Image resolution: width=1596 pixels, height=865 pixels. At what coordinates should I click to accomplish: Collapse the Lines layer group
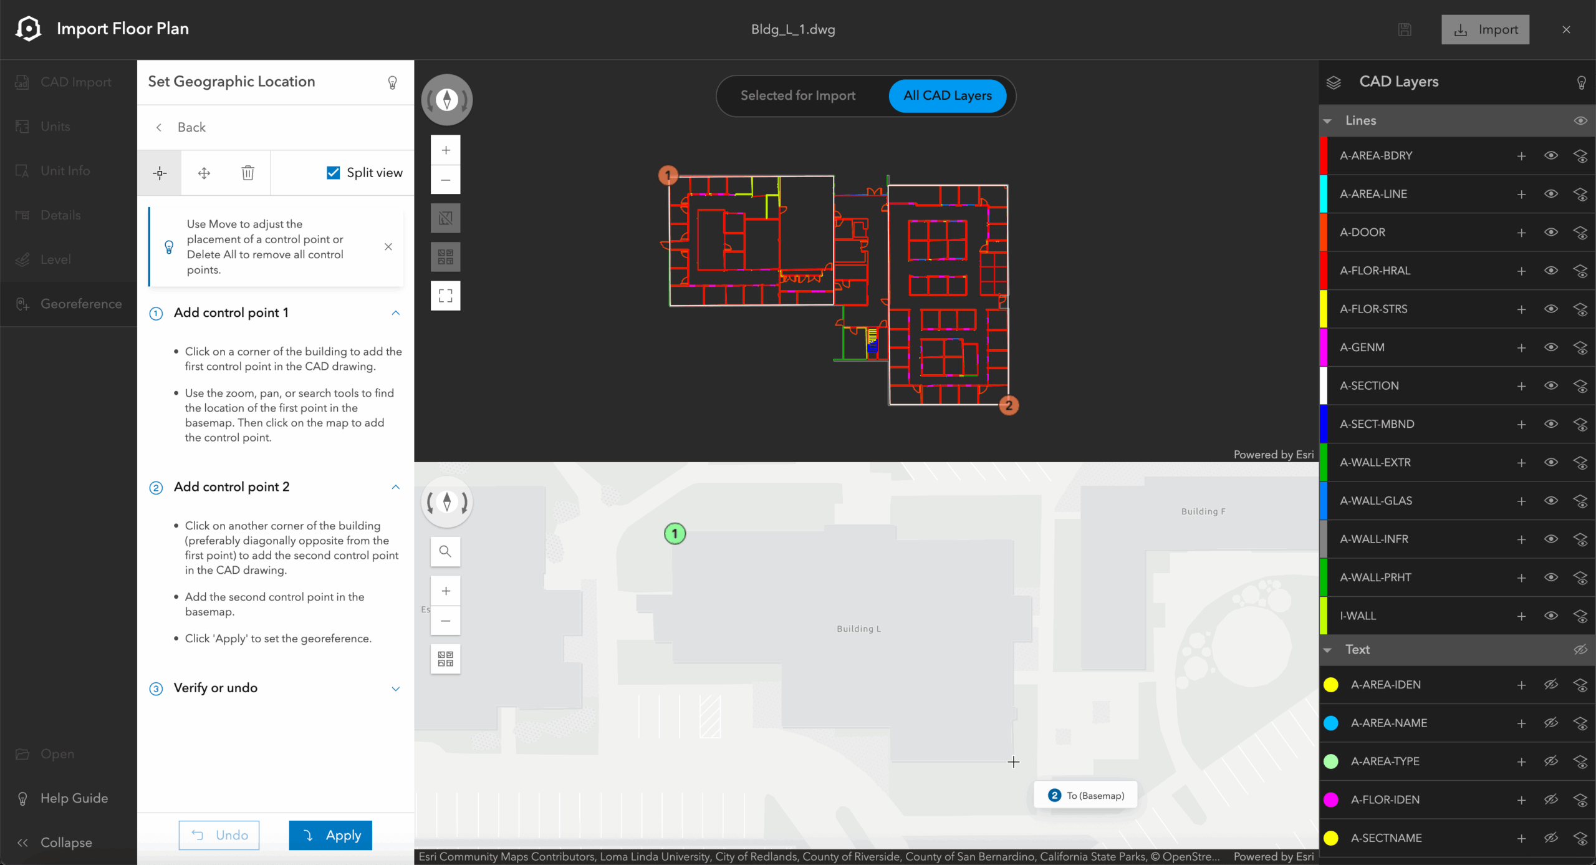[x=1328, y=121]
